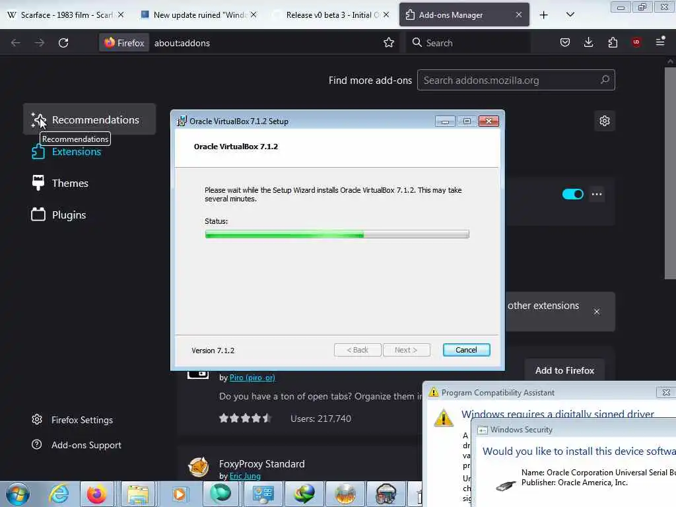676x507 pixels.
Task: Click Cancel in VirtualBox Setup
Action: tap(466, 350)
